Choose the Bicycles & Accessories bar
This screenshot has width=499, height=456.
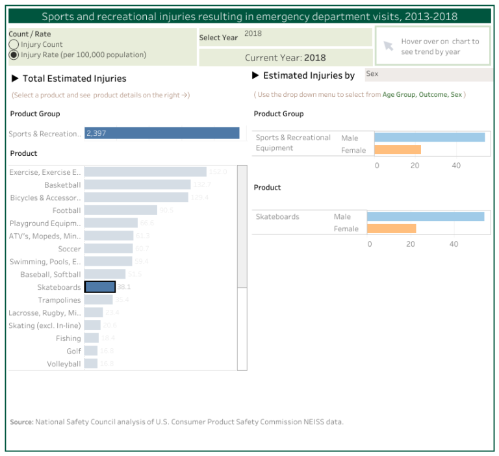click(x=136, y=197)
